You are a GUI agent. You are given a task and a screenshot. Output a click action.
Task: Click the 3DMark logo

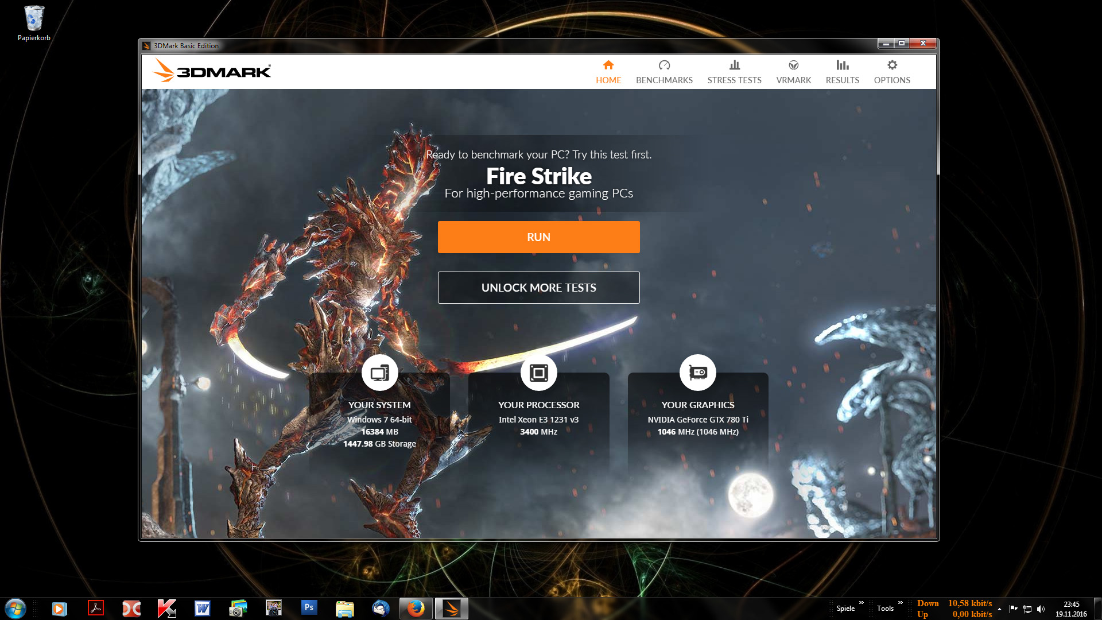pyautogui.click(x=212, y=71)
